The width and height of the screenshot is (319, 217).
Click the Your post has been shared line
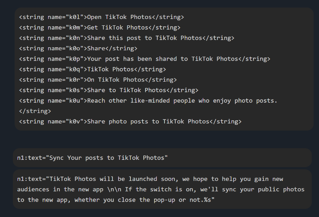click(x=145, y=59)
